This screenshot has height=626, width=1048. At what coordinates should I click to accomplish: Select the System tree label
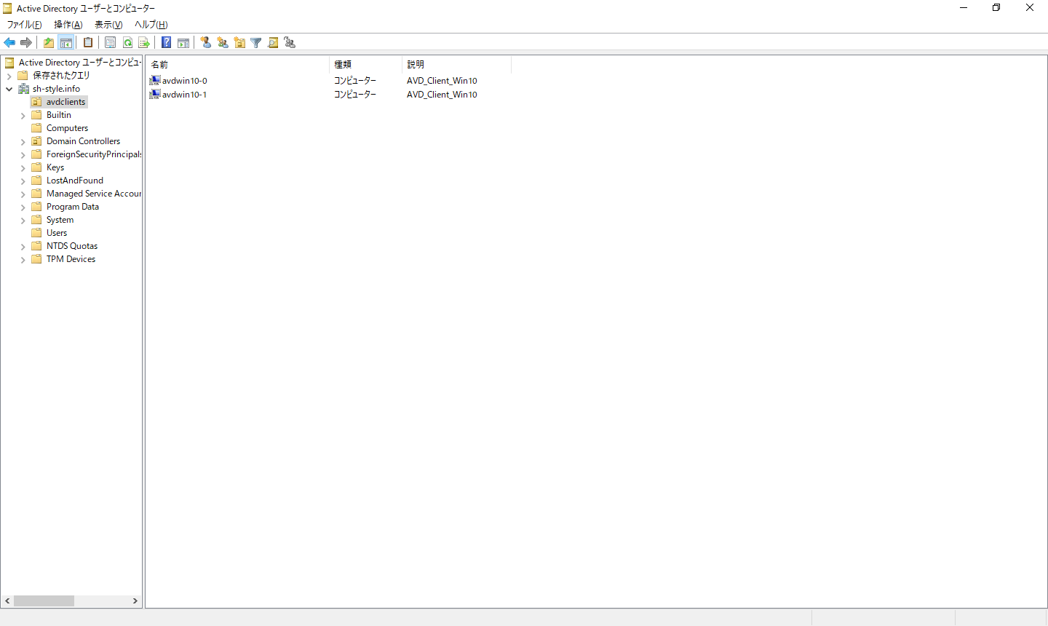60,220
